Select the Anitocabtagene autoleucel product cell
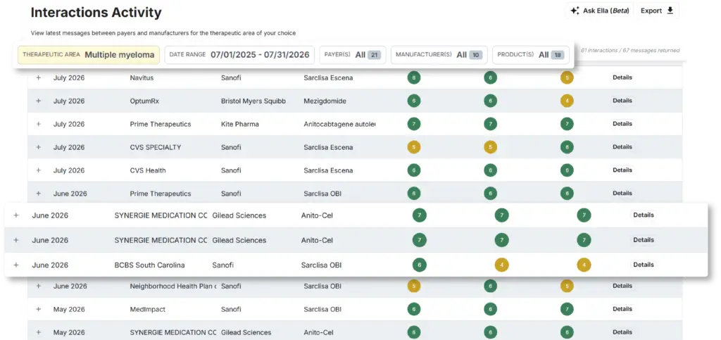The width and height of the screenshot is (721, 340). (x=340, y=124)
